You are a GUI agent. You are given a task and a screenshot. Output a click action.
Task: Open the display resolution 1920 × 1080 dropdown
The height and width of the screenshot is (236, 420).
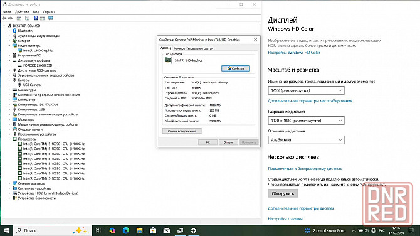tap(306, 121)
